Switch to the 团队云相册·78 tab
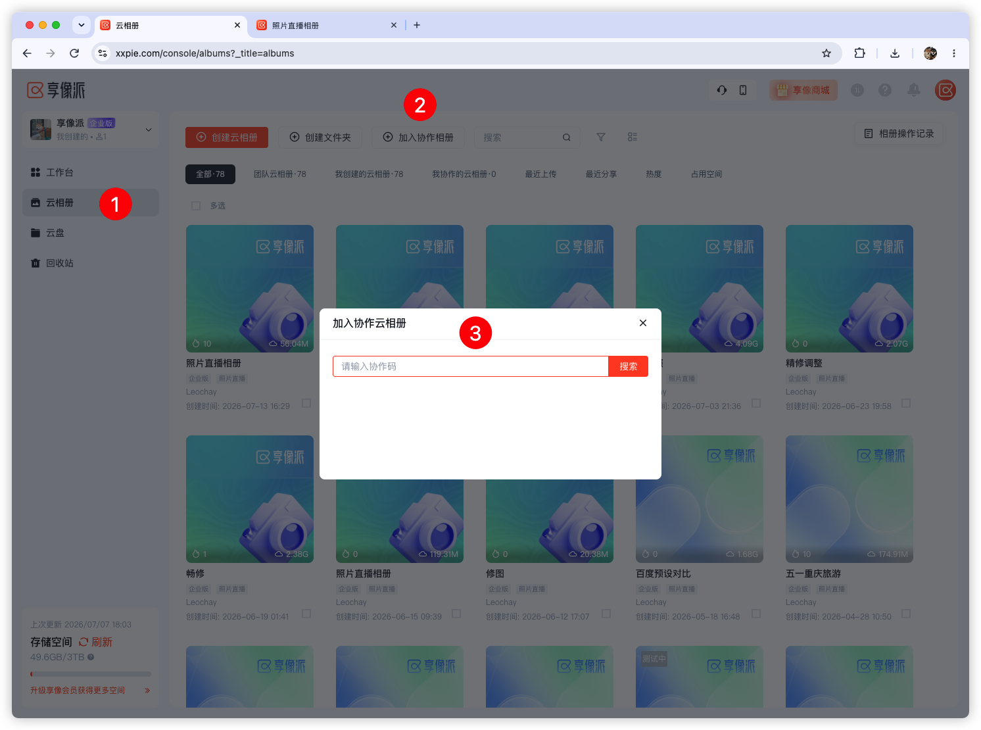Screen dimensions: 981x730 pos(280,174)
